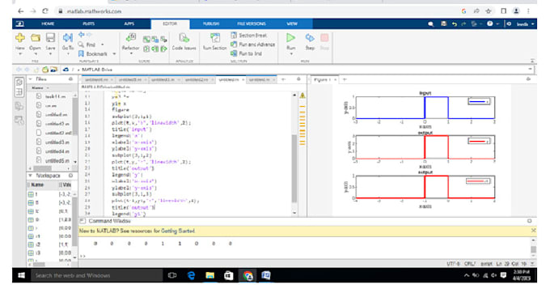Switch to the PUBLISH ribbon tab

211,23
